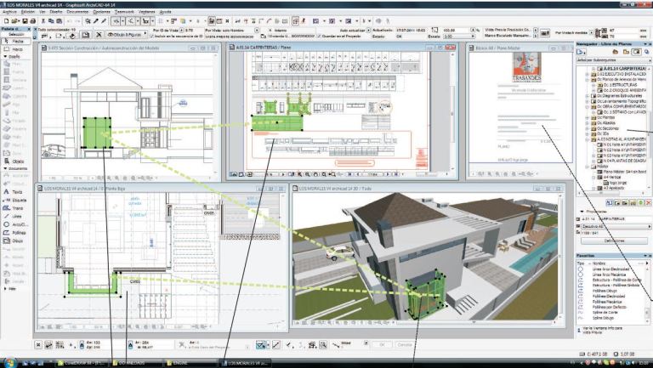Click the Save icon in toolbar
This screenshot has width=653, height=368.
click(25, 20)
